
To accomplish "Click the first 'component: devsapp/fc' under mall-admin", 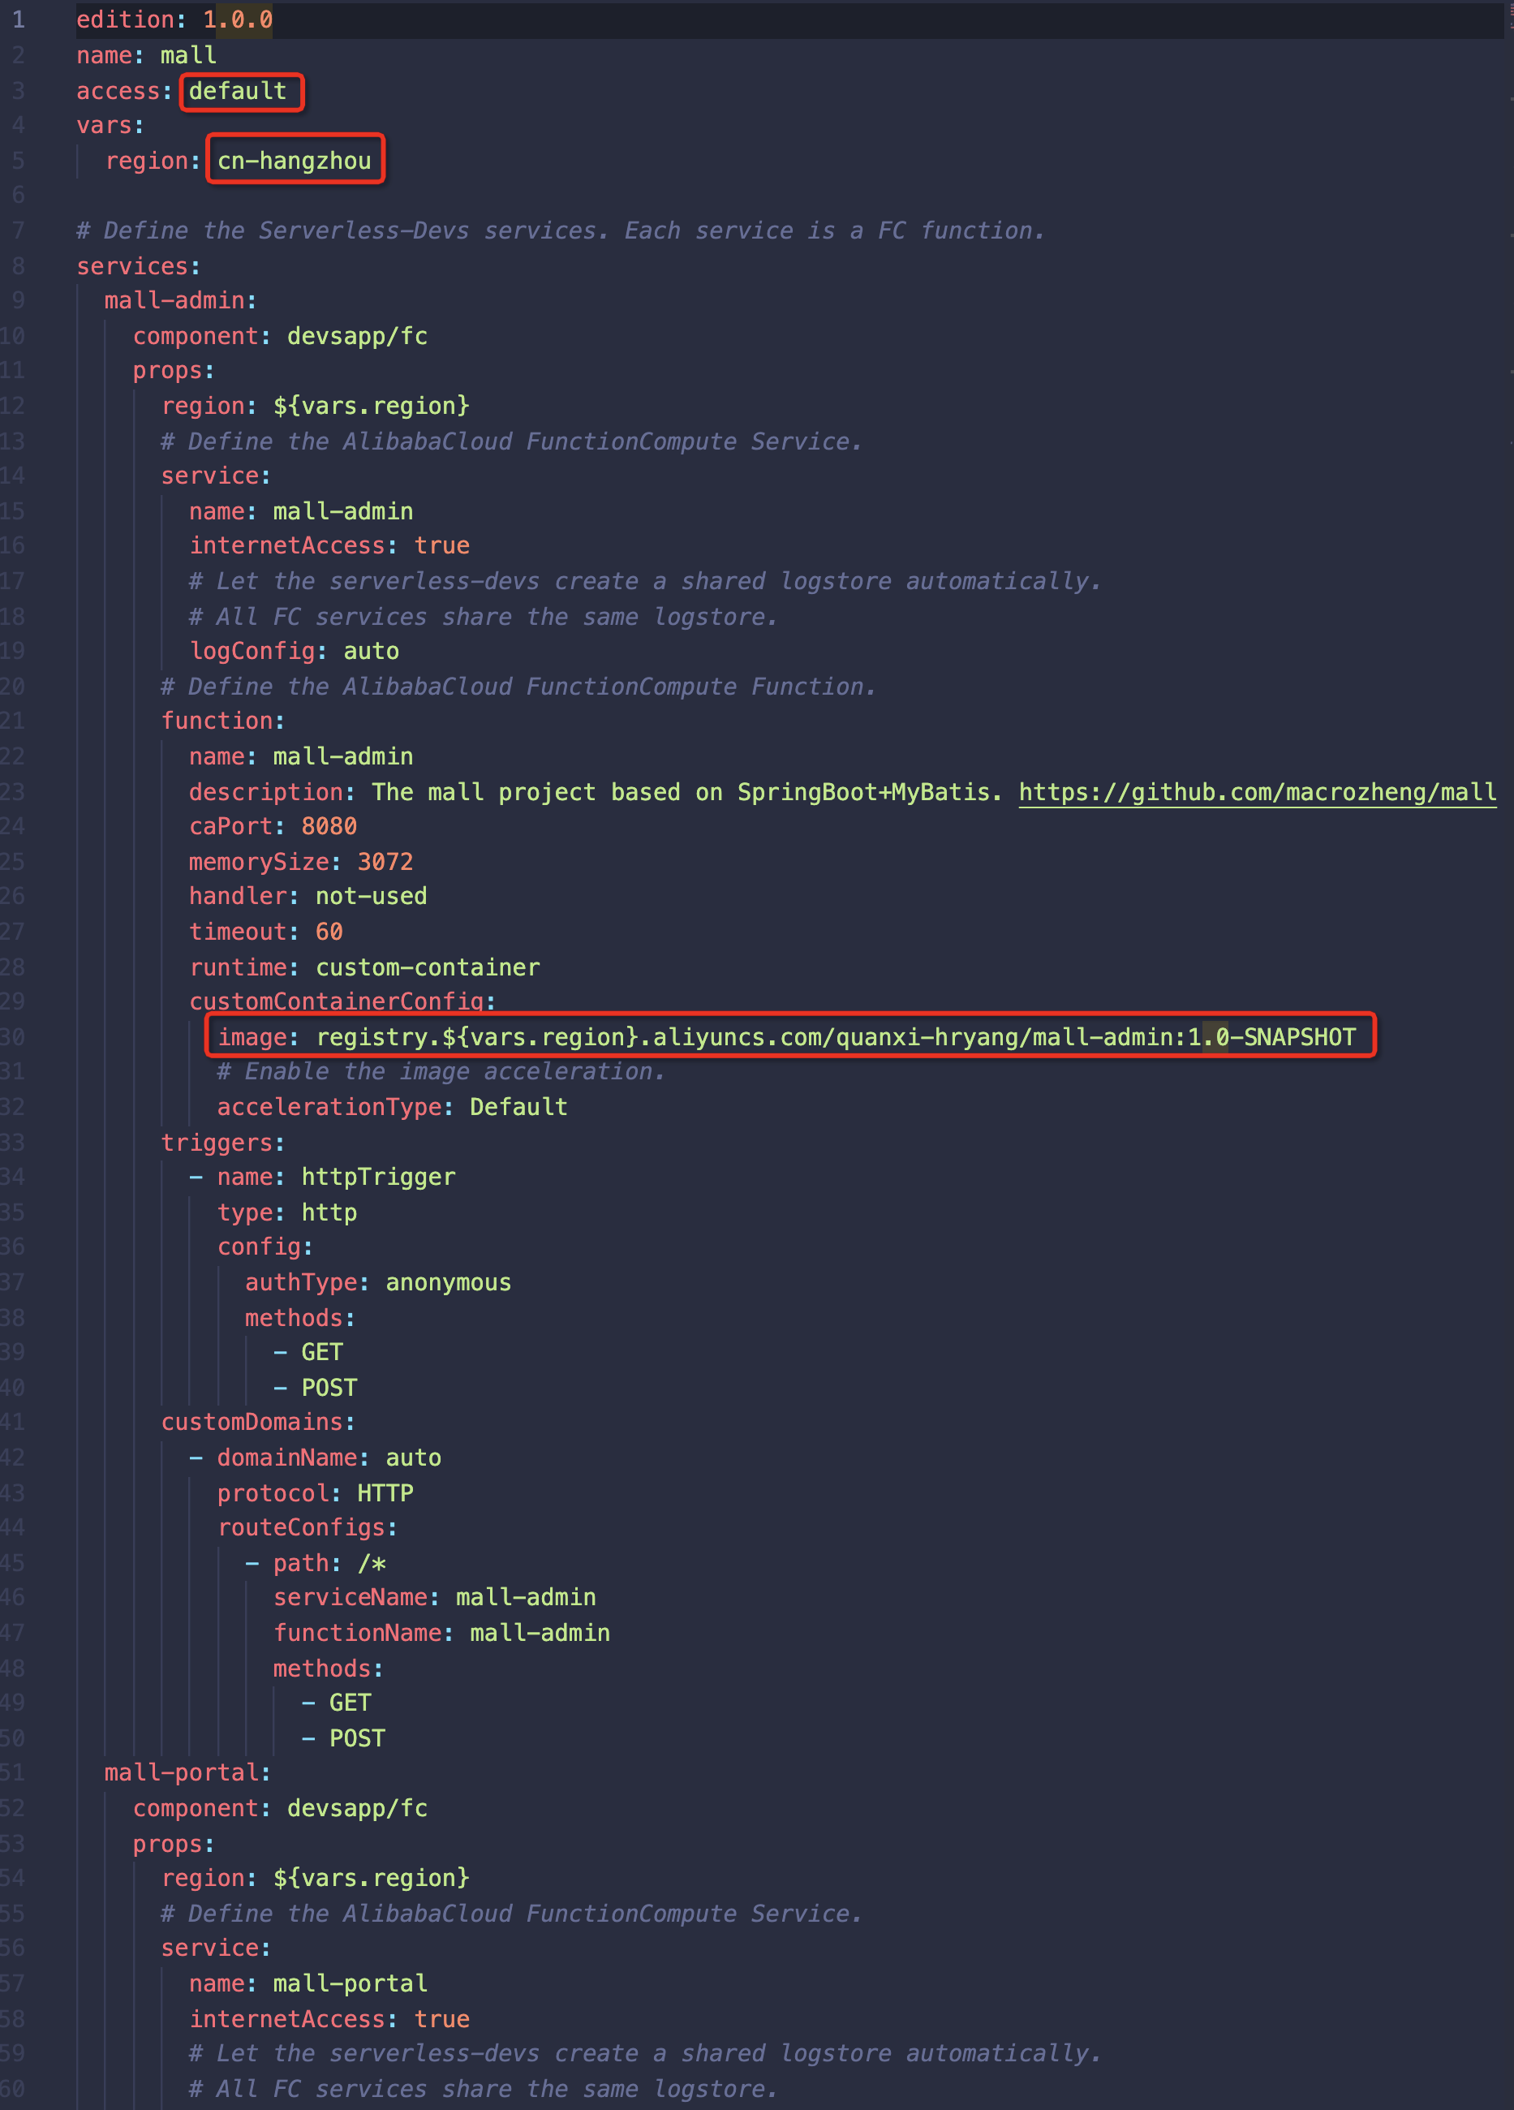I will pyautogui.click(x=280, y=336).
